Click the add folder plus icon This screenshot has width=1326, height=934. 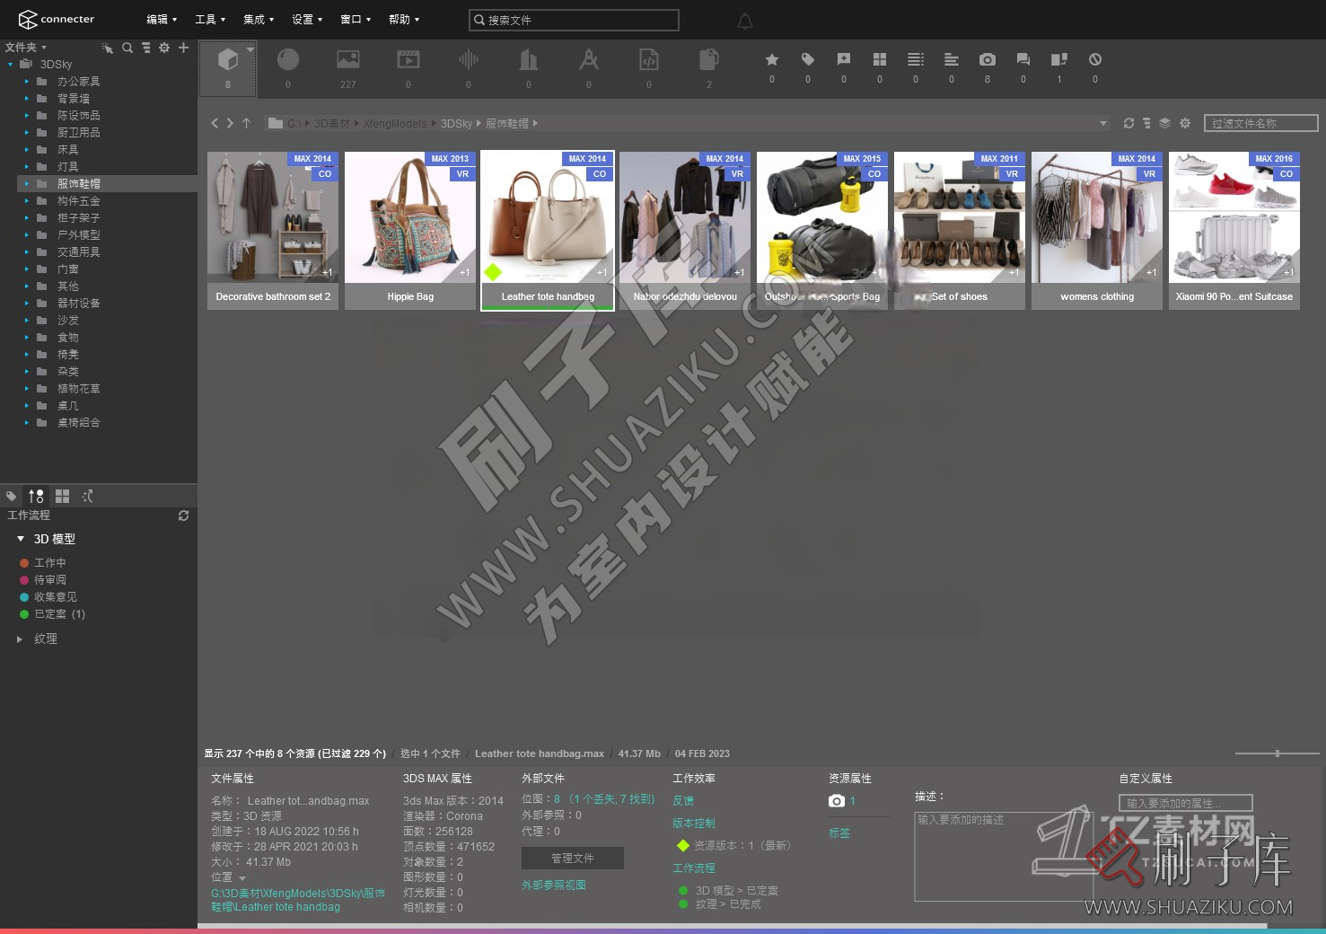coord(183,48)
